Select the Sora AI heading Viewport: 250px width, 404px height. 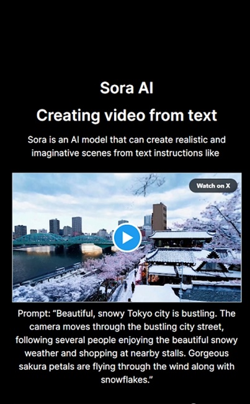[x=127, y=88]
